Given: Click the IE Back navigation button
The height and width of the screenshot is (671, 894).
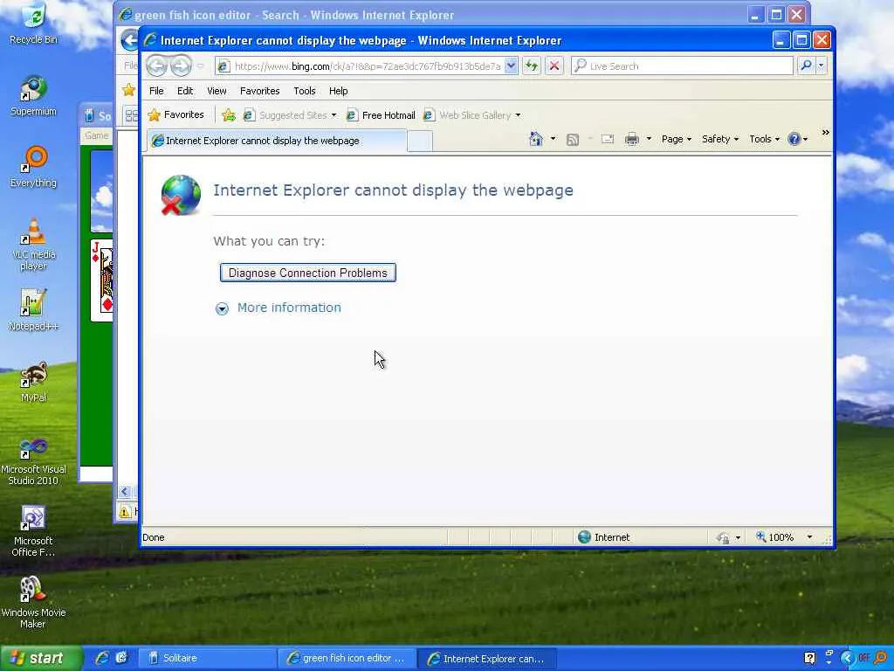Looking at the screenshot, I should click(157, 66).
